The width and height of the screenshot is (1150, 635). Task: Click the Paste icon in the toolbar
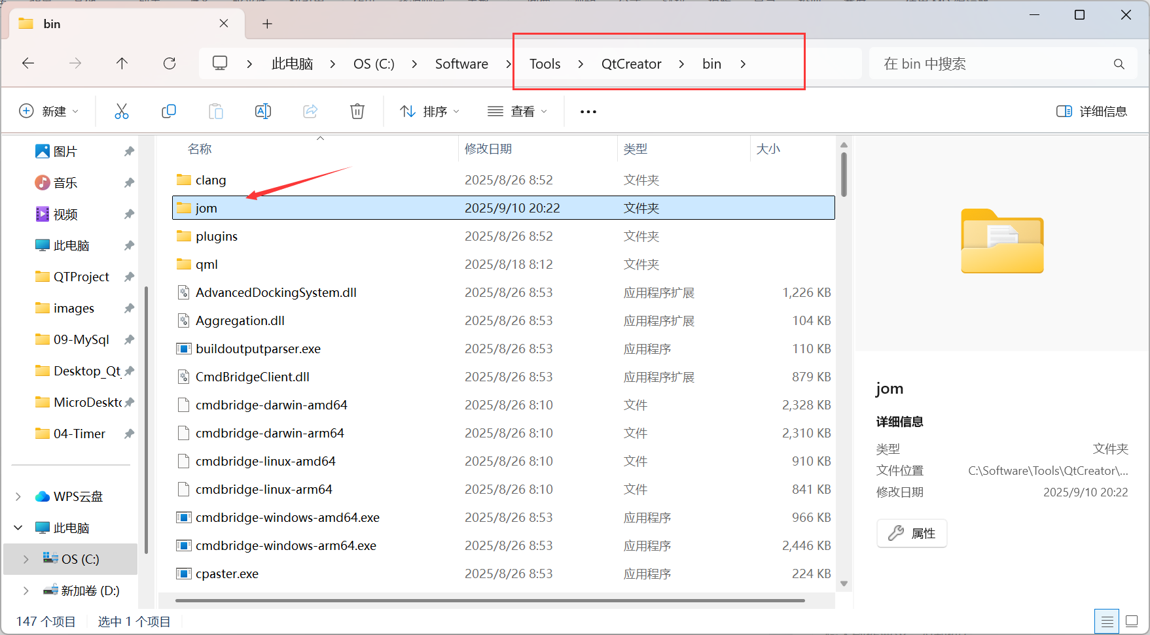coord(216,111)
